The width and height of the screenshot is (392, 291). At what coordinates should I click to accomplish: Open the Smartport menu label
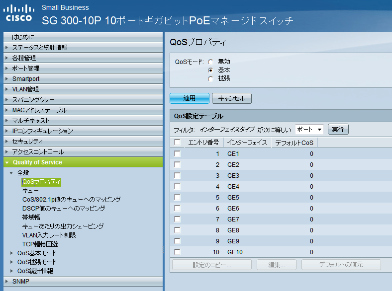click(26, 78)
